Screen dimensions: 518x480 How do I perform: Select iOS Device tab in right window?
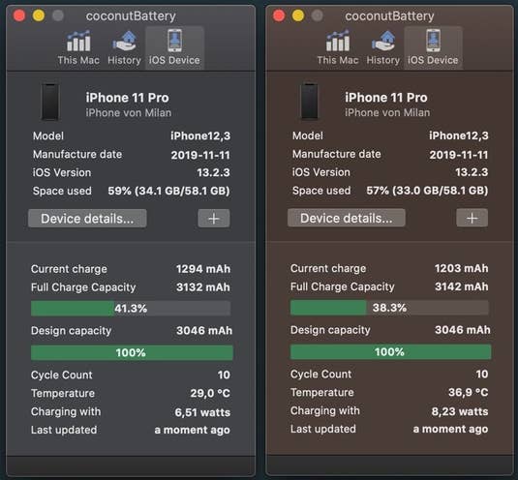(x=433, y=47)
